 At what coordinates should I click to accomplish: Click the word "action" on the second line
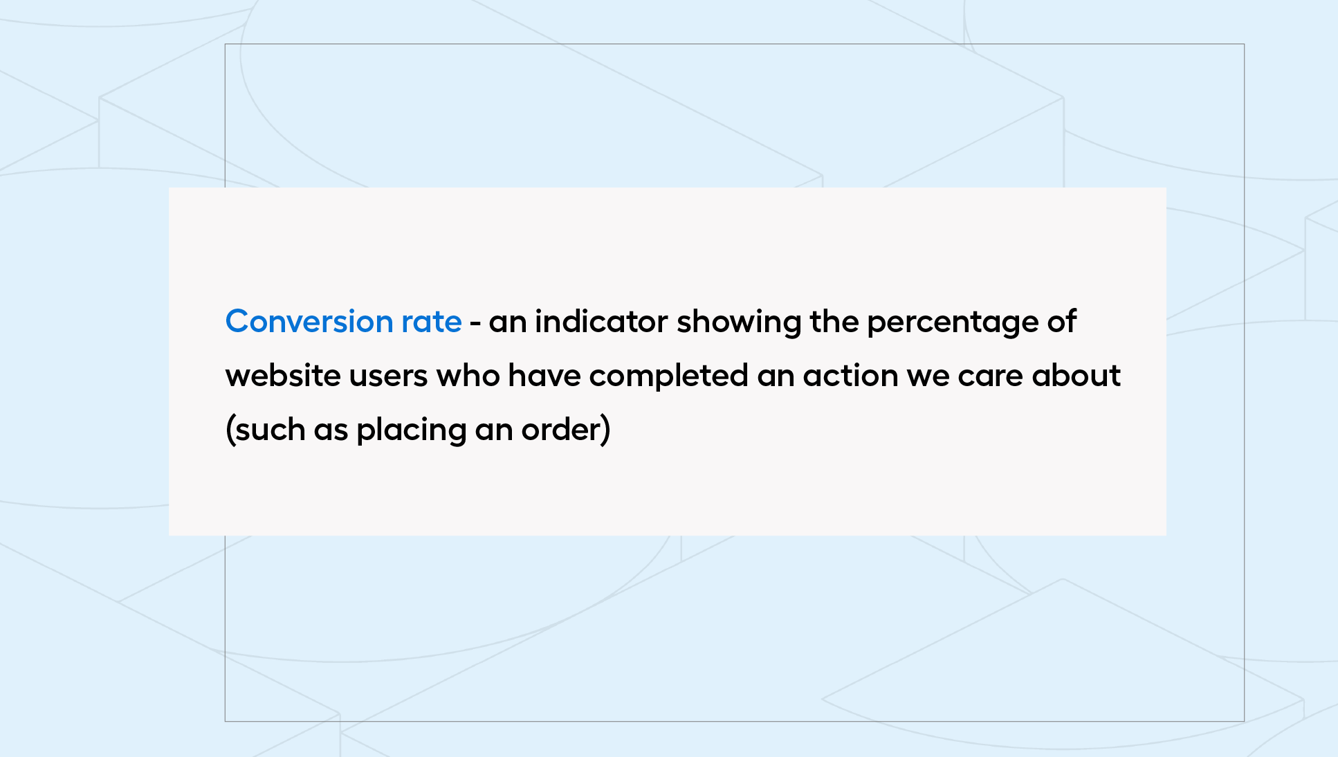click(850, 376)
